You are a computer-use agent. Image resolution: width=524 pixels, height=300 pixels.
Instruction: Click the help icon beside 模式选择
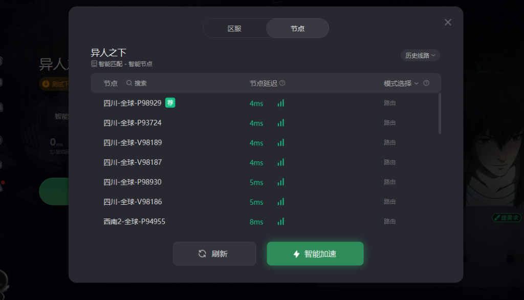(x=426, y=83)
